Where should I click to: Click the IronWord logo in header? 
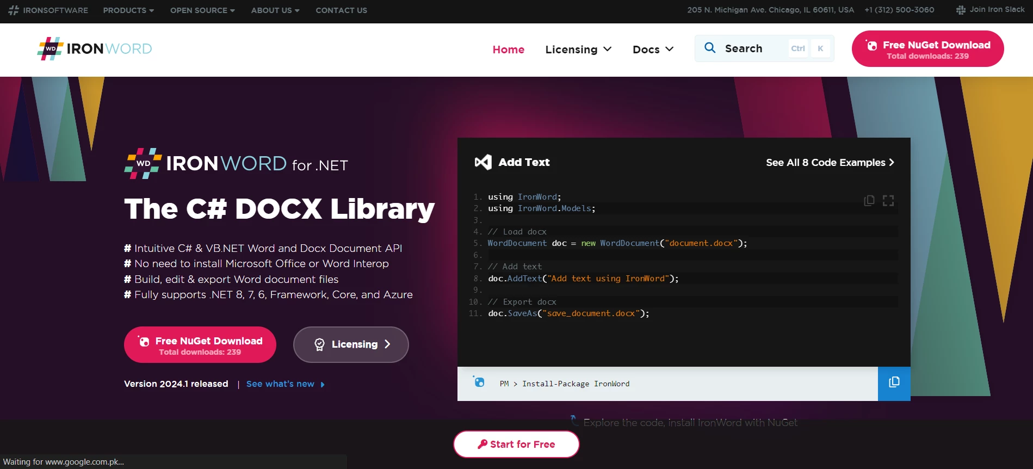point(95,49)
